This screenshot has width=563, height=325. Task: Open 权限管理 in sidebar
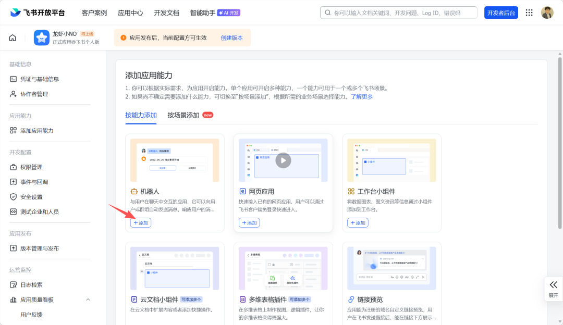click(31, 167)
